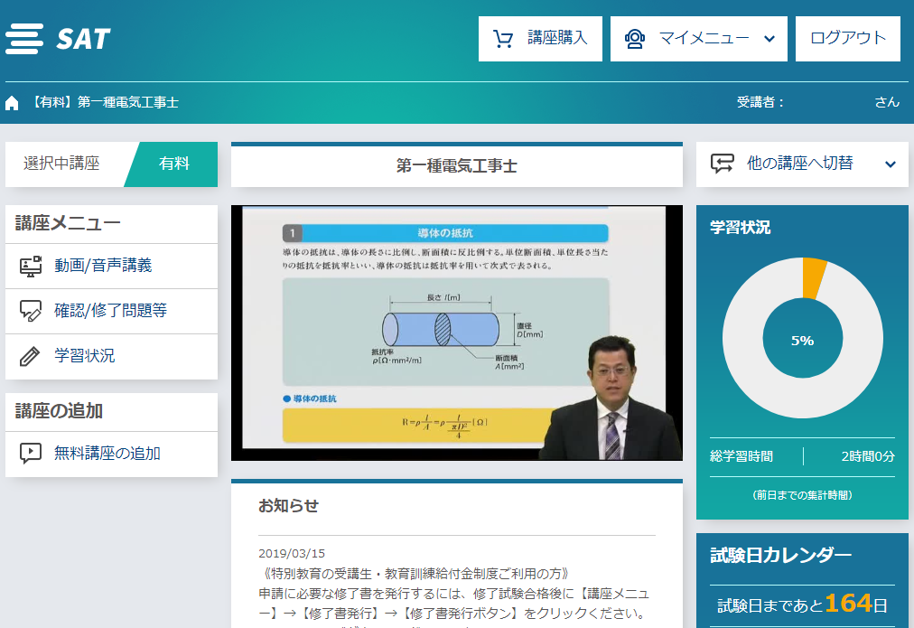The image size is (914, 628).
Task: Open the hamburger menu icon
Action: (x=24, y=39)
